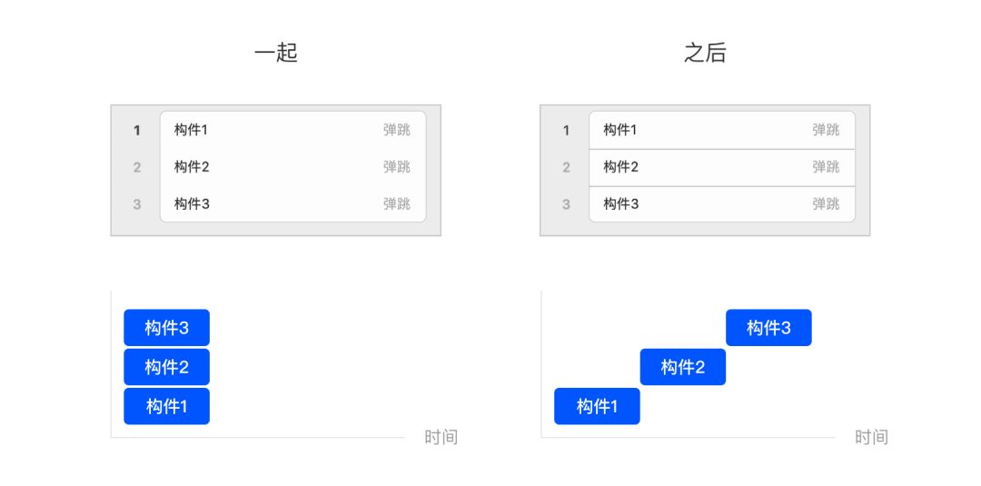Click blue 构件1 block in the 之后 timeline
Image resolution: width=981 pixels, height=486 pixels.
click(x=597, y=407)
